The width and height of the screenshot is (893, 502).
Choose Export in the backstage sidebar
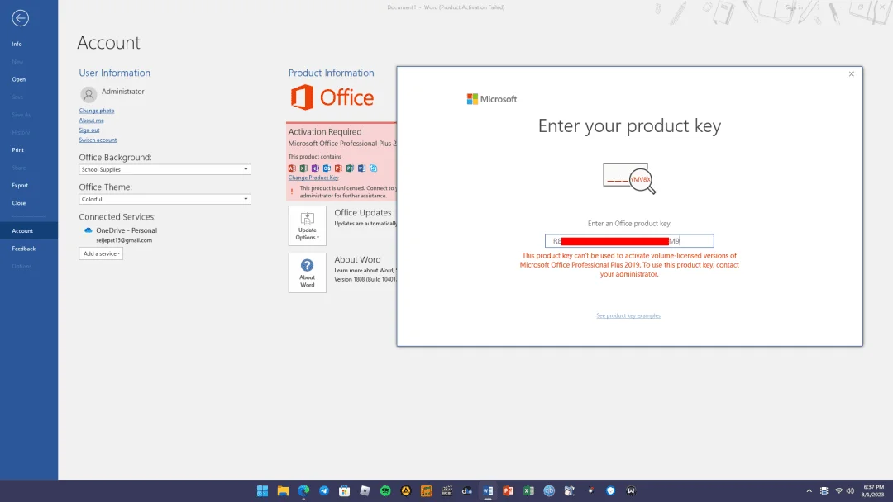point(20,185)
